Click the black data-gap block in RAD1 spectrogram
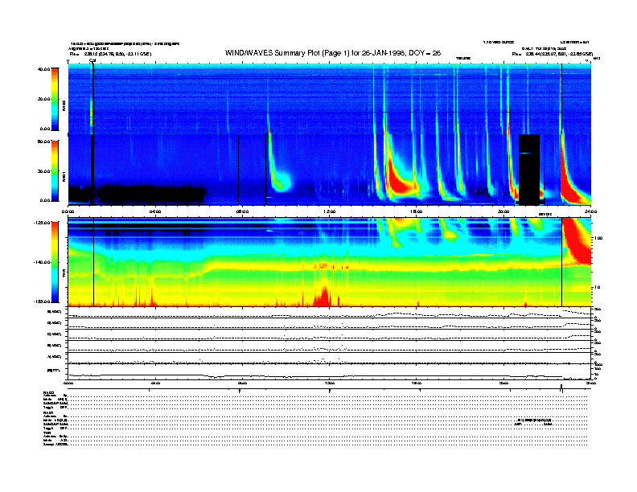The image size is (637, 492). 529,170
